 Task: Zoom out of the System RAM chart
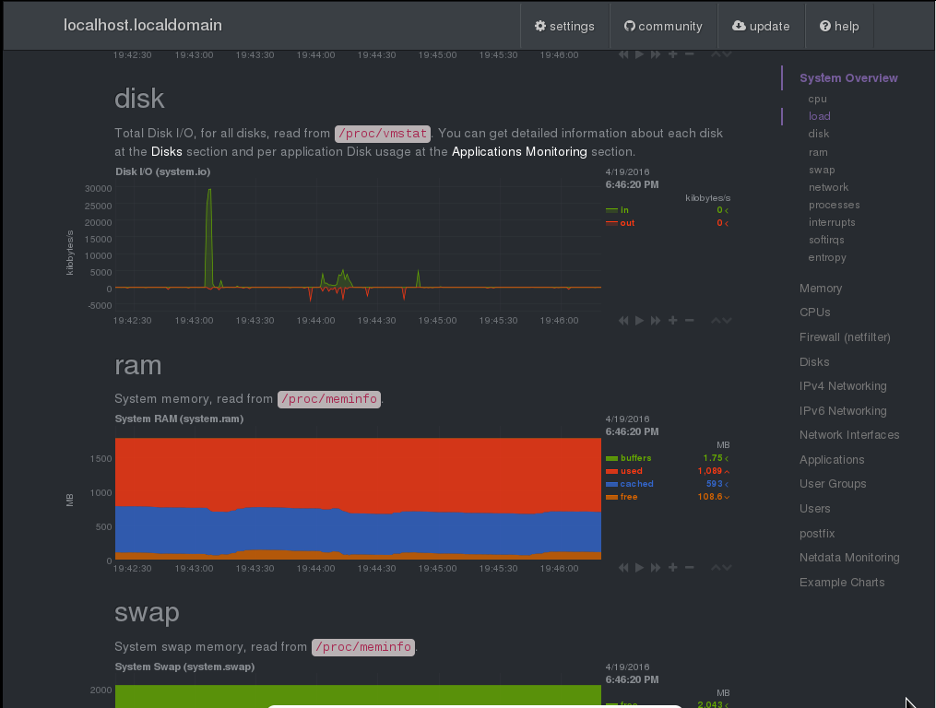[x=690, y=568]
